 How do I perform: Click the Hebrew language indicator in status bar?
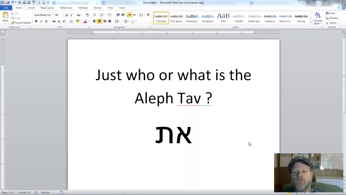pyautogui.click(x=45, y=192)
